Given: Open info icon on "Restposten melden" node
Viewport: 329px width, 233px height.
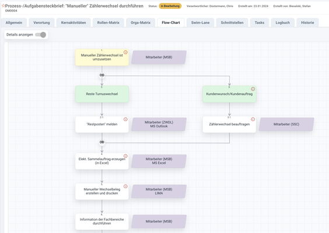Looking at the screenshot, I should coord(125,119).
